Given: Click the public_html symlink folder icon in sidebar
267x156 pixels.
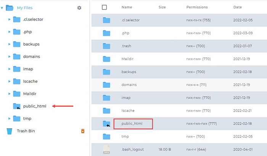Looking at the screenshot, I should click(17, 106).
